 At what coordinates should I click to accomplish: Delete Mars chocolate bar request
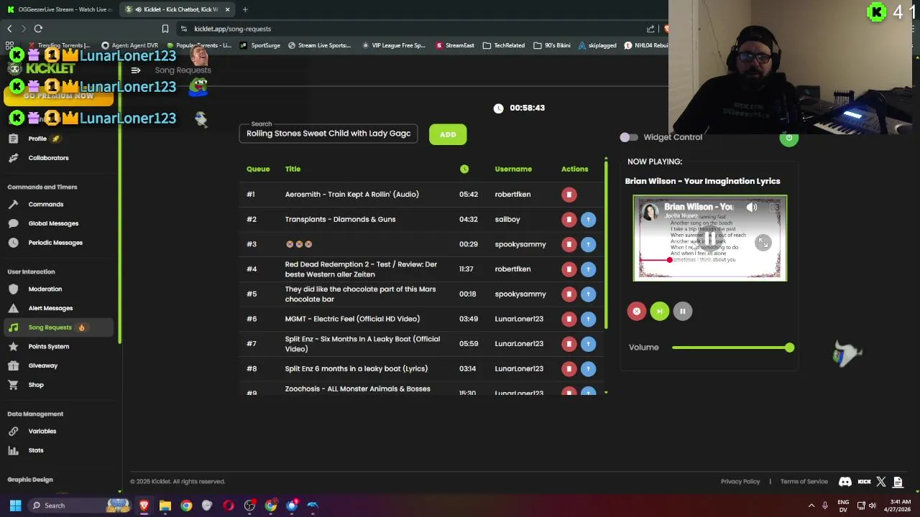tap(569, 294)
